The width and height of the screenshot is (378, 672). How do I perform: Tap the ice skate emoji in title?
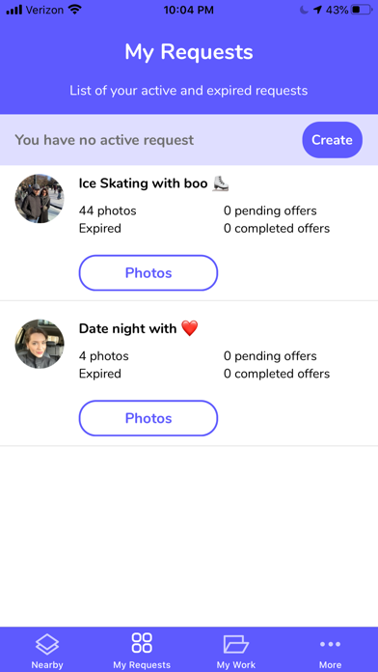(x=221, y=183)
